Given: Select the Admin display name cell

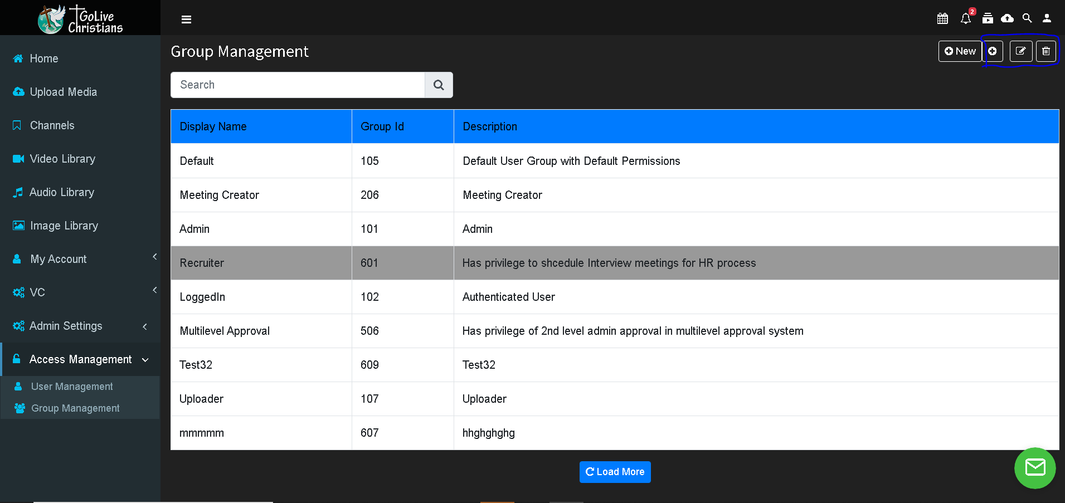Looking at the screenshot, I should click(x=261, y=229).
